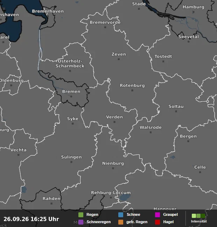Image resolution: width=217 pixels, height=227 pixels.
Task: Click the purple Schneeregen legend swatch
Action: click(x=81, y=222)
